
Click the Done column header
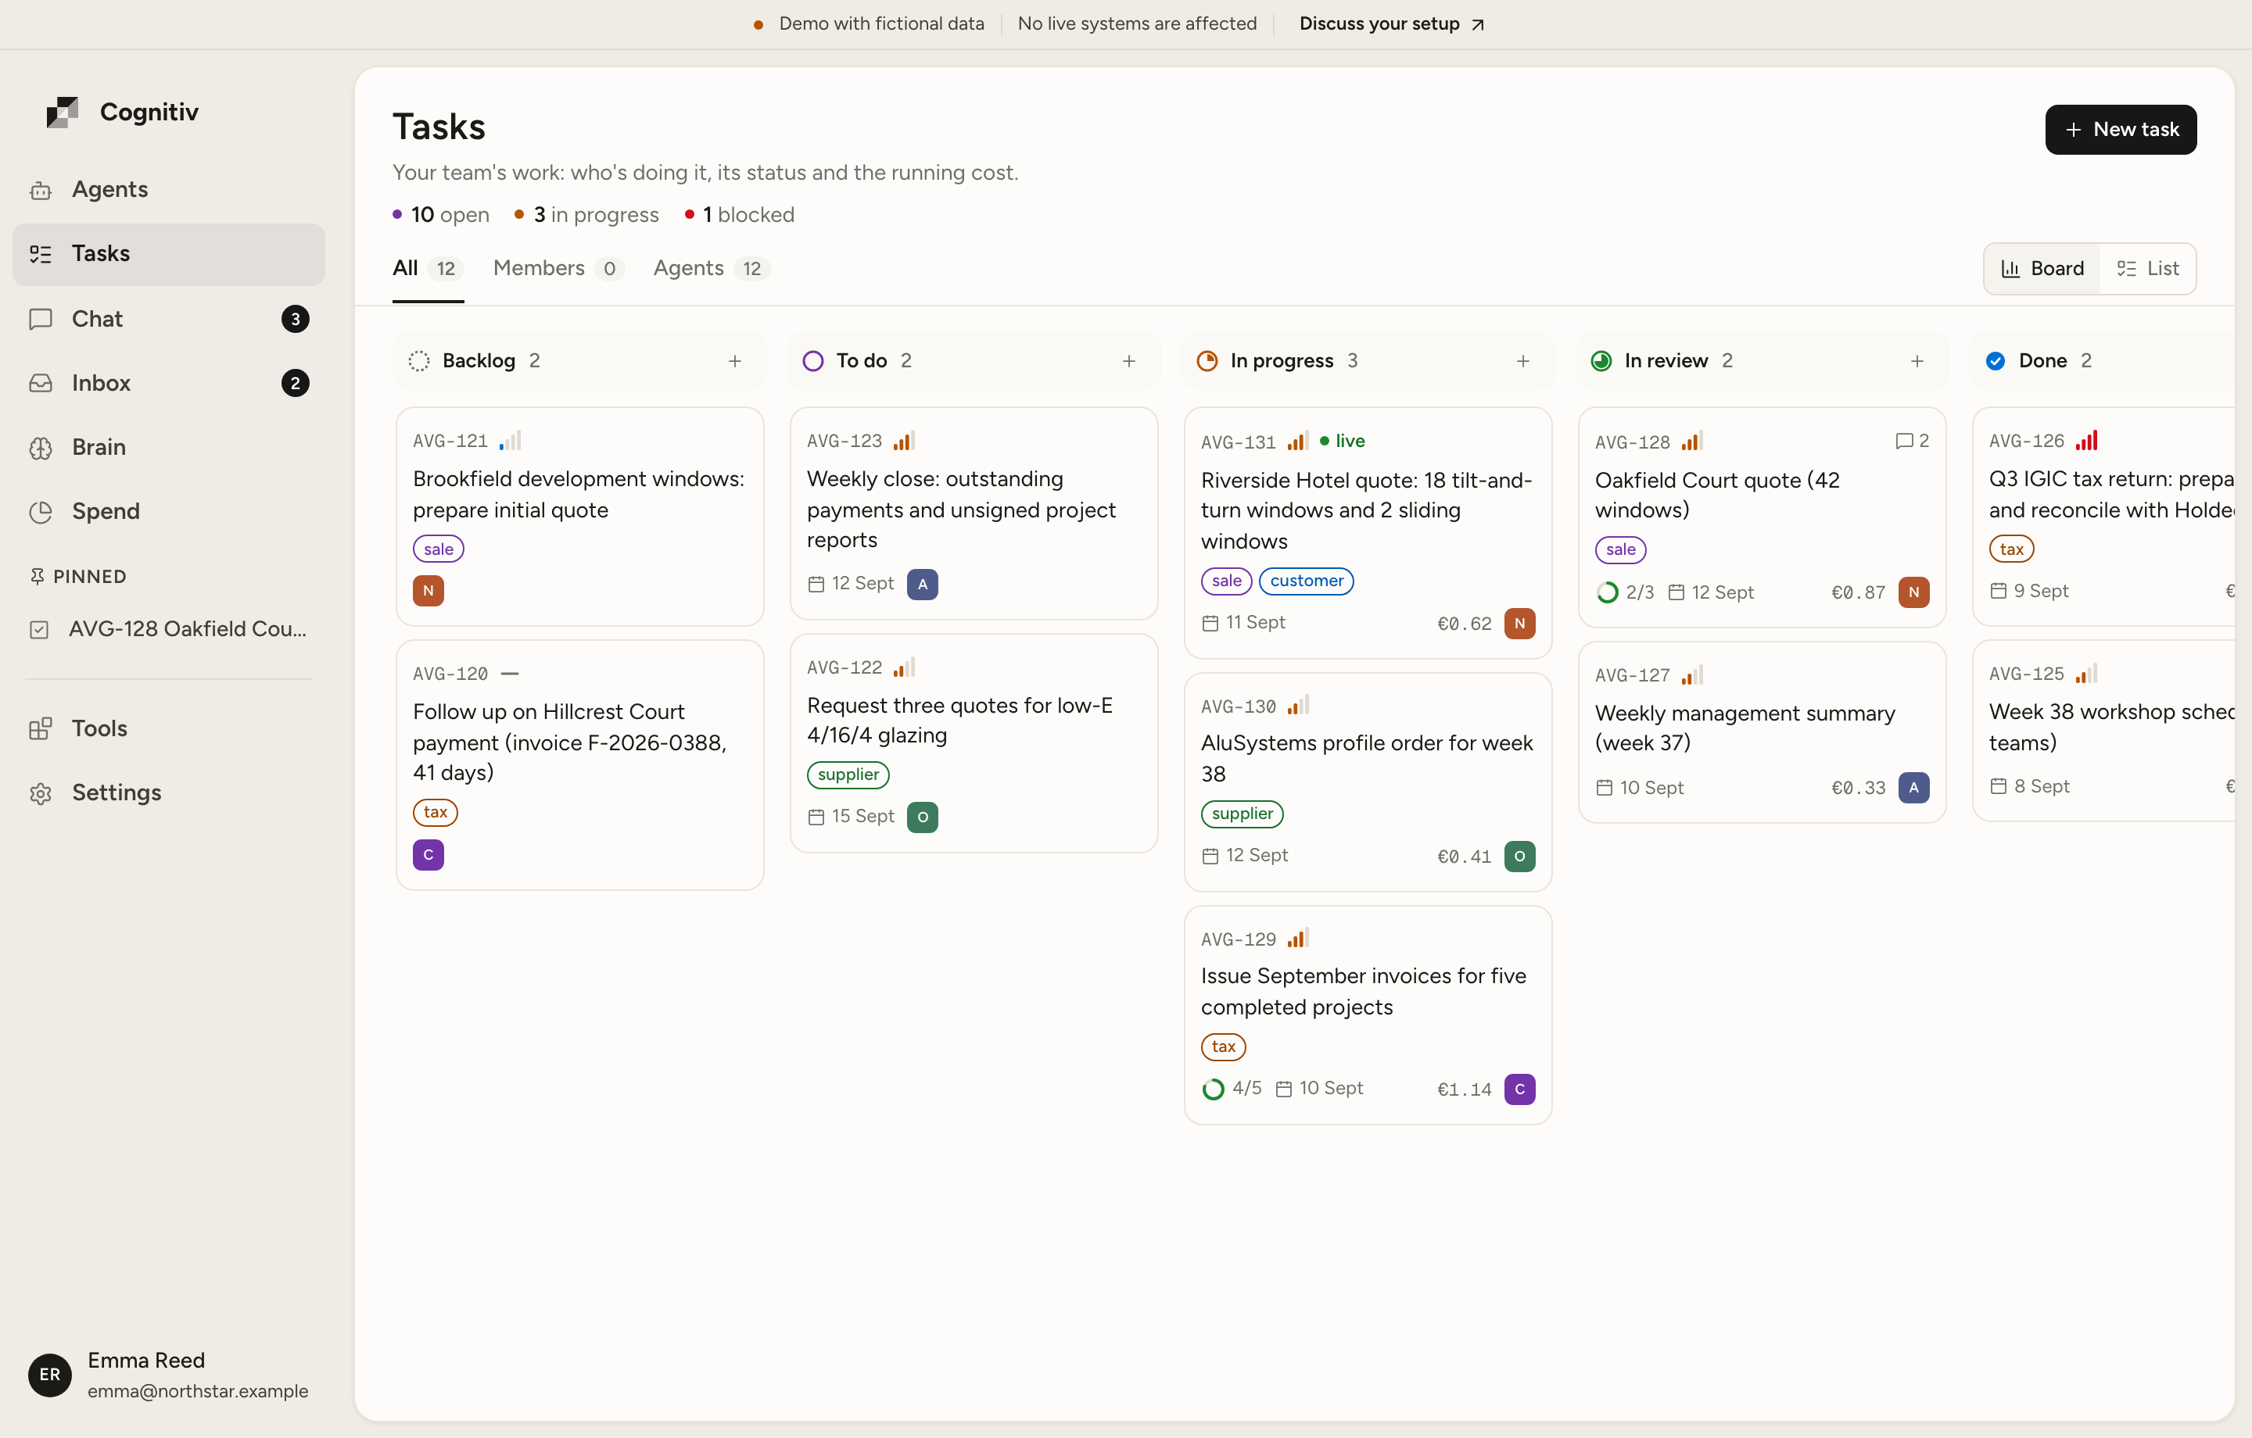click(x=2104, y=361)
